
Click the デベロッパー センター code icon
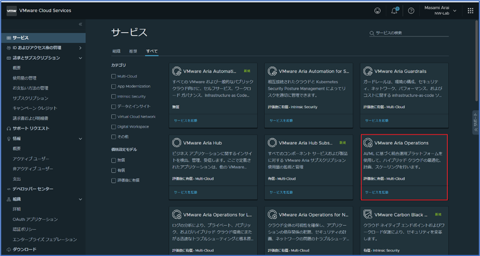tap(9, 189)
